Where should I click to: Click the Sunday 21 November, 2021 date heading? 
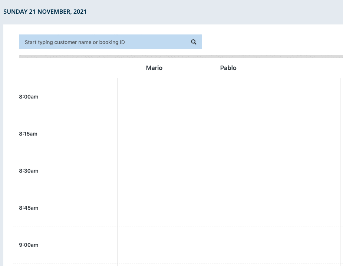coord(45,11)
